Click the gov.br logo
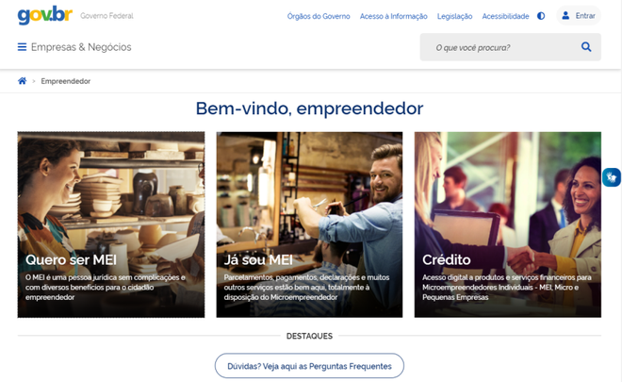622x382 pixels. tap(45, 15)
